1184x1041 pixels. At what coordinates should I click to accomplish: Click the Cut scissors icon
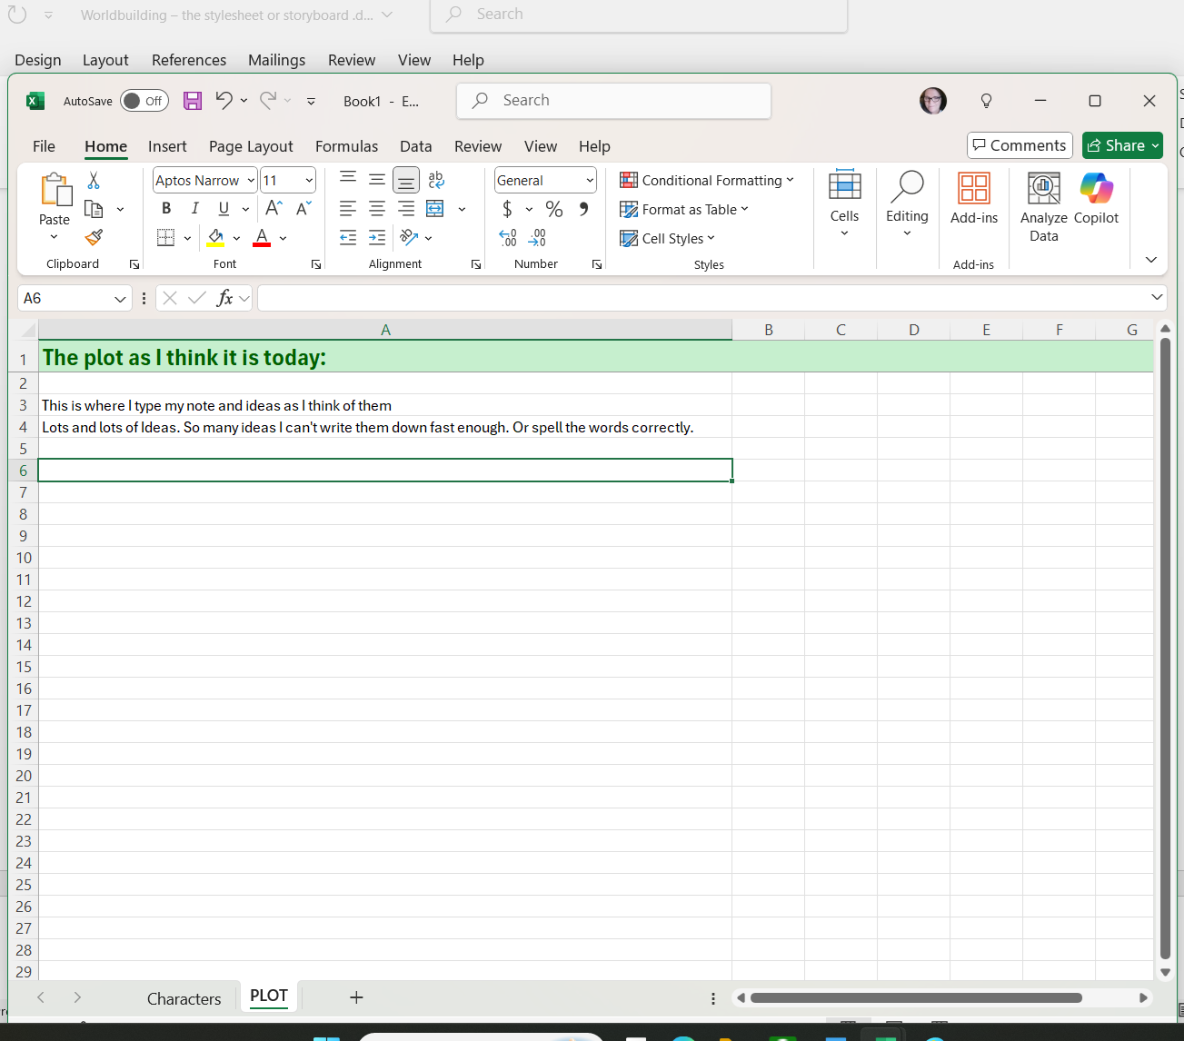94,181
